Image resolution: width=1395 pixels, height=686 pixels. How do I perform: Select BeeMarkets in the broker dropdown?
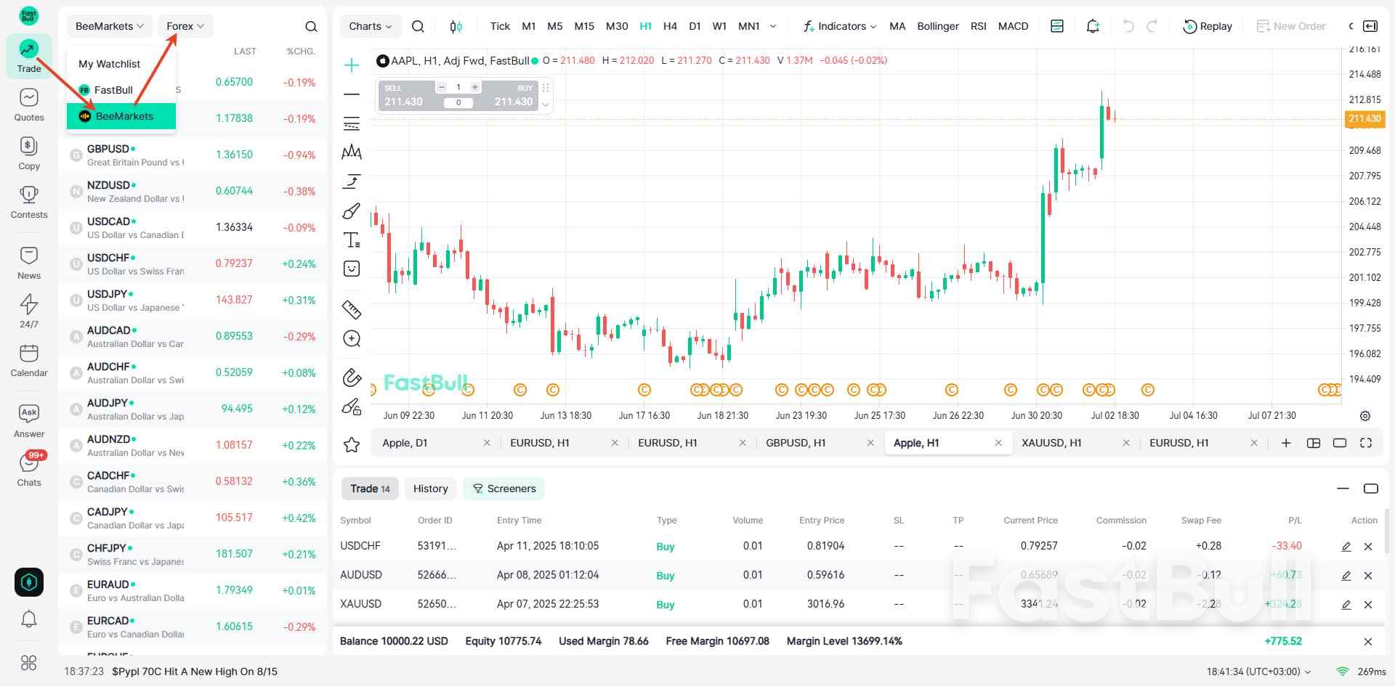124,115
